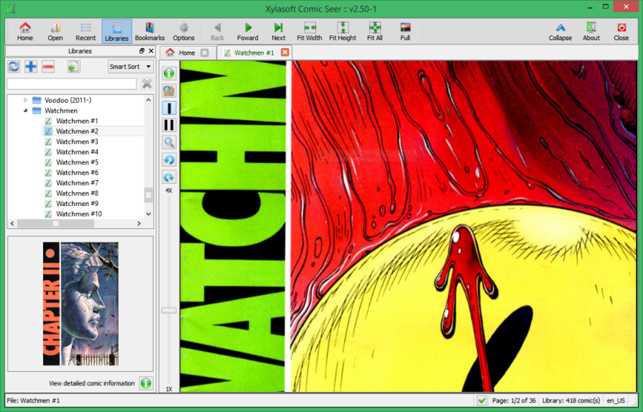Viewport: 643px width, 412px height.
Task: Close the Libraries panel
Action: coord(151,51)
